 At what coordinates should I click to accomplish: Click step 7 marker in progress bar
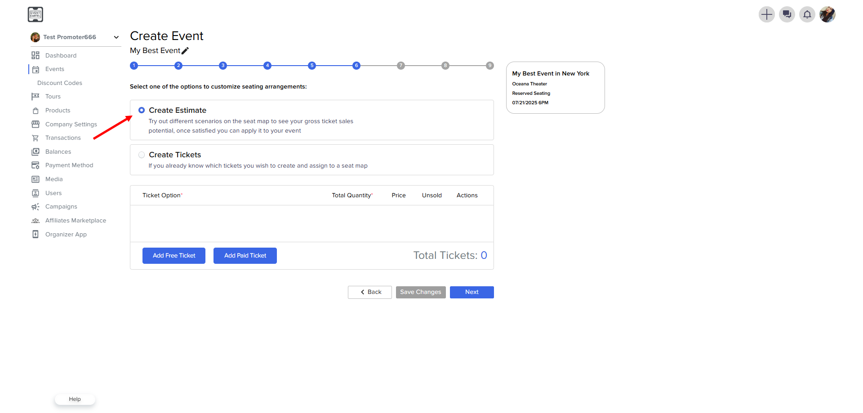point(401,66)
